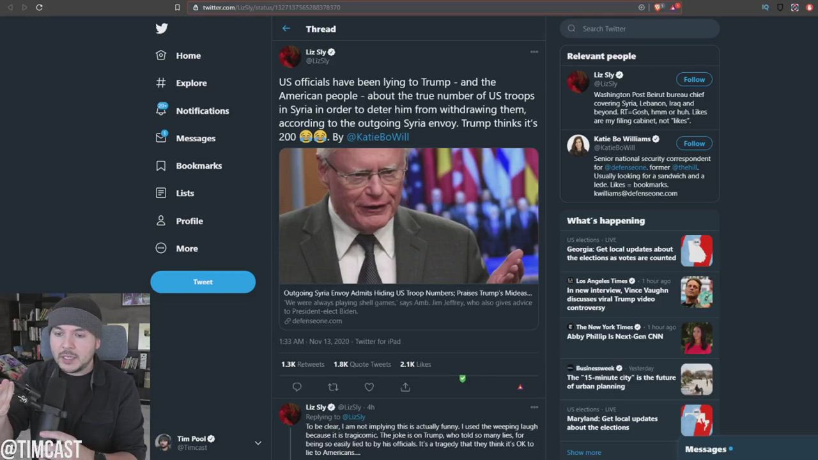Screen dimensions: 818x460
Task: Bookmark this page in address bar
Action: point(177,7)
